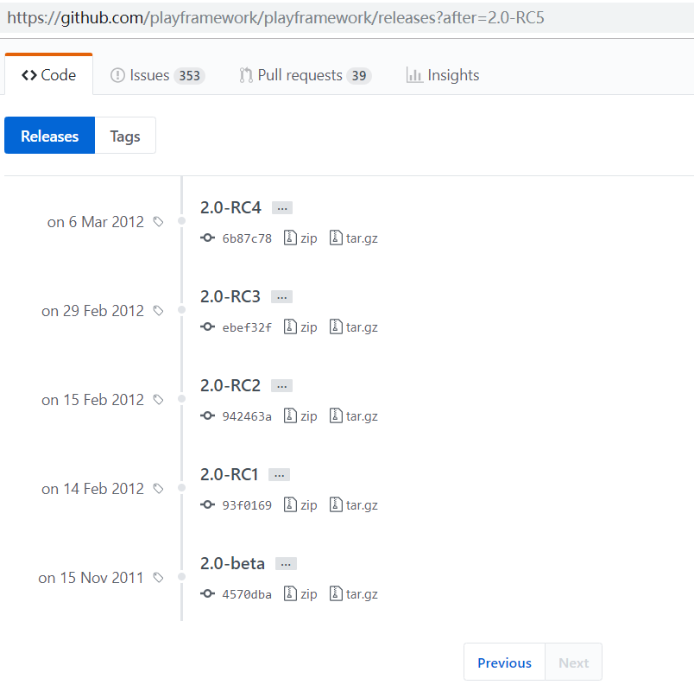The width and height of the screenshot is (694, 691).
Task: Open commit 93f0169
Action: 247,505
